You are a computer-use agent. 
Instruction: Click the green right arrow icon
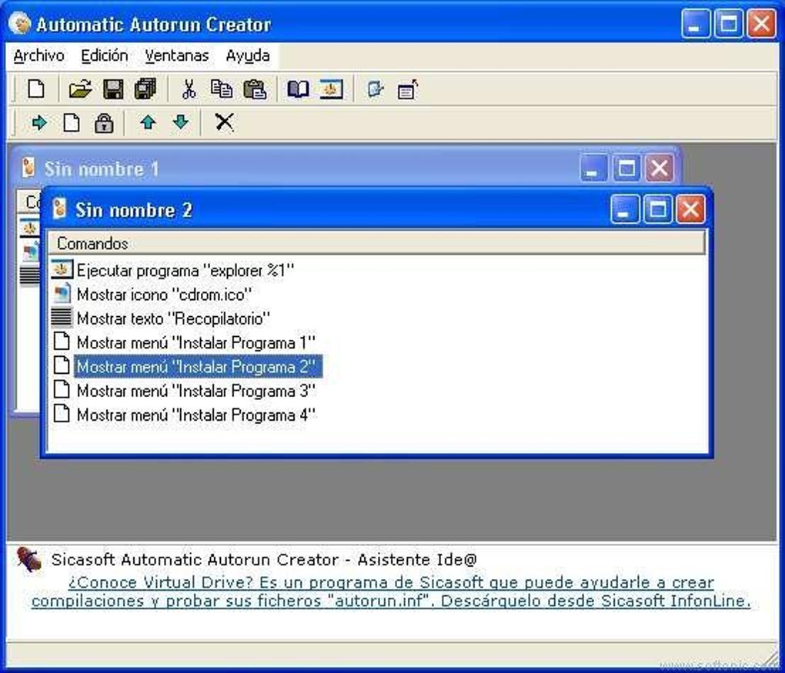(x=39, y=122)
